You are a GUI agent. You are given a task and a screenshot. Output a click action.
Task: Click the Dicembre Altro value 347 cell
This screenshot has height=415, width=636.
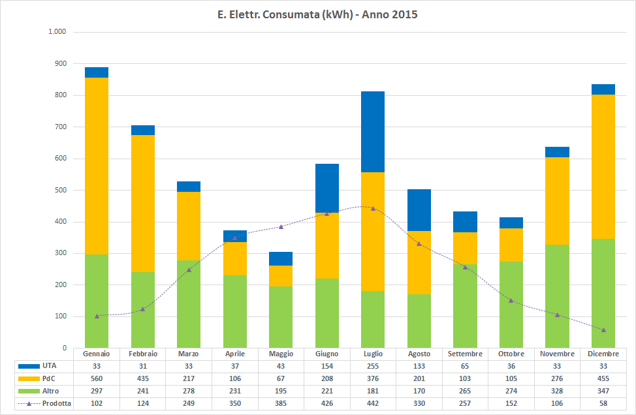coord(603,391)
